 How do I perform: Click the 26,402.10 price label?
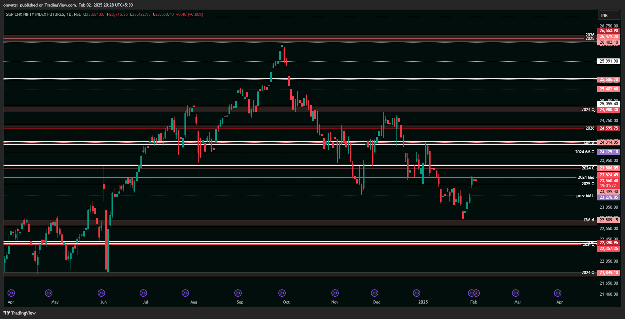point(608,42)
